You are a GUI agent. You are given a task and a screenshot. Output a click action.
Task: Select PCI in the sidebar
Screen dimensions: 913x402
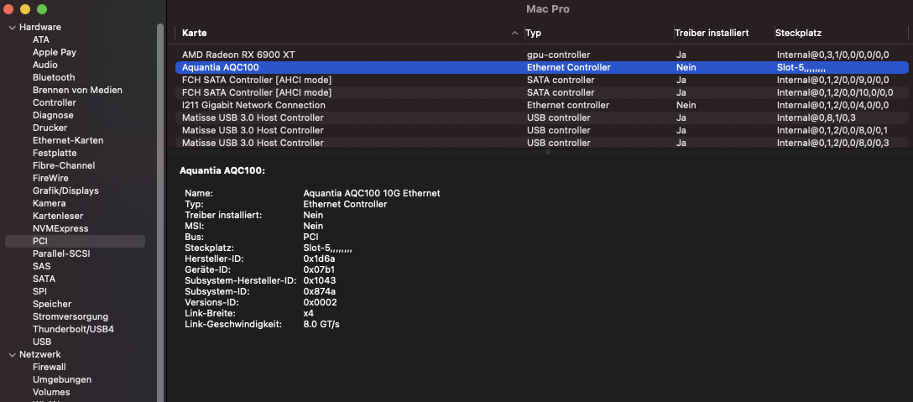tap(40, 241)
